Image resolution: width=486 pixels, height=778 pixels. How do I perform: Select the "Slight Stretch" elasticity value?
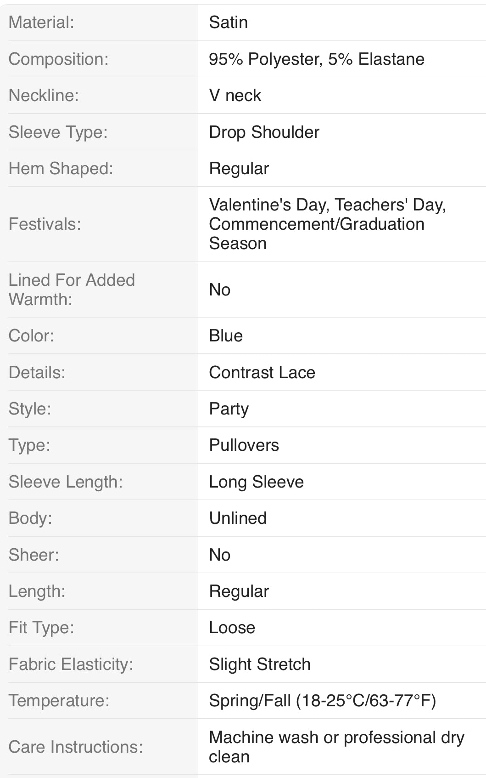click(259, 664)
